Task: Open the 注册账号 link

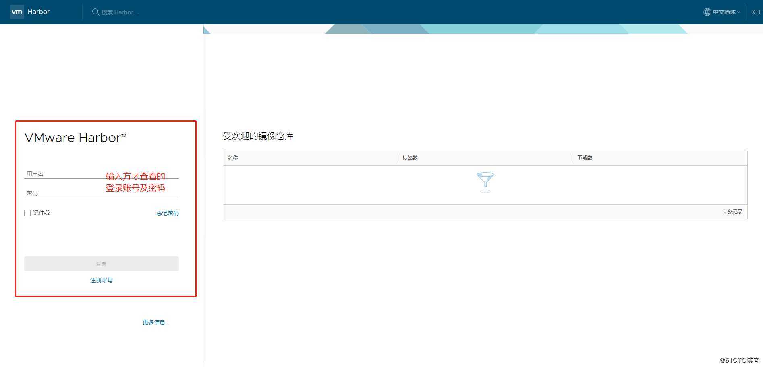Action: [102, 280]
